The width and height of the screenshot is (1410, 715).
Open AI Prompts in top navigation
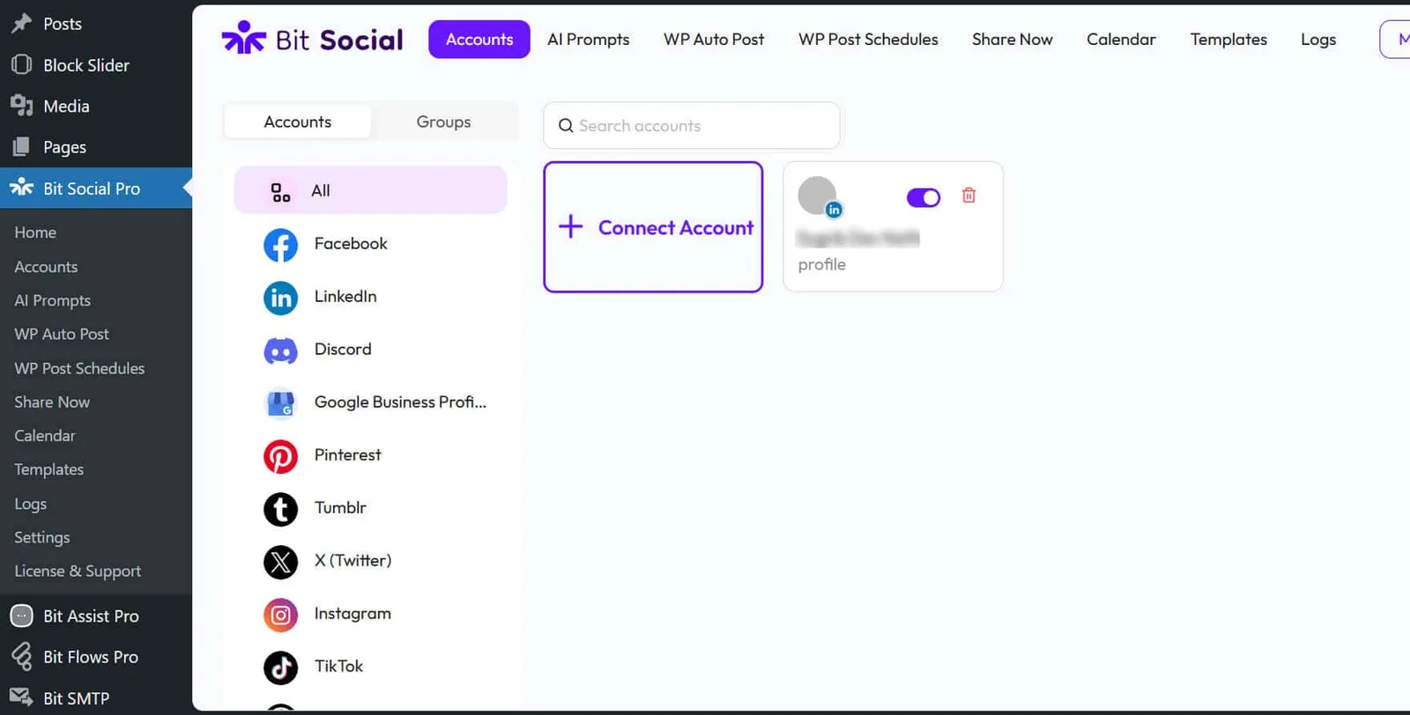(589, 40)
